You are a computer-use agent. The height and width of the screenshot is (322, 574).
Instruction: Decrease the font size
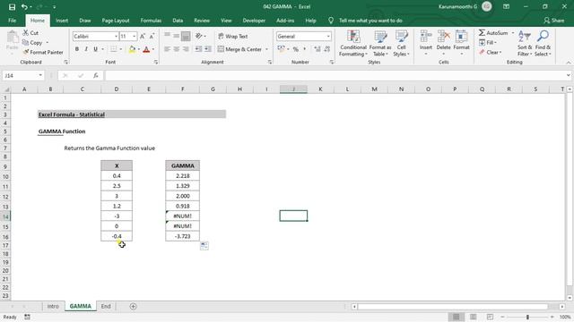[152, 36]
